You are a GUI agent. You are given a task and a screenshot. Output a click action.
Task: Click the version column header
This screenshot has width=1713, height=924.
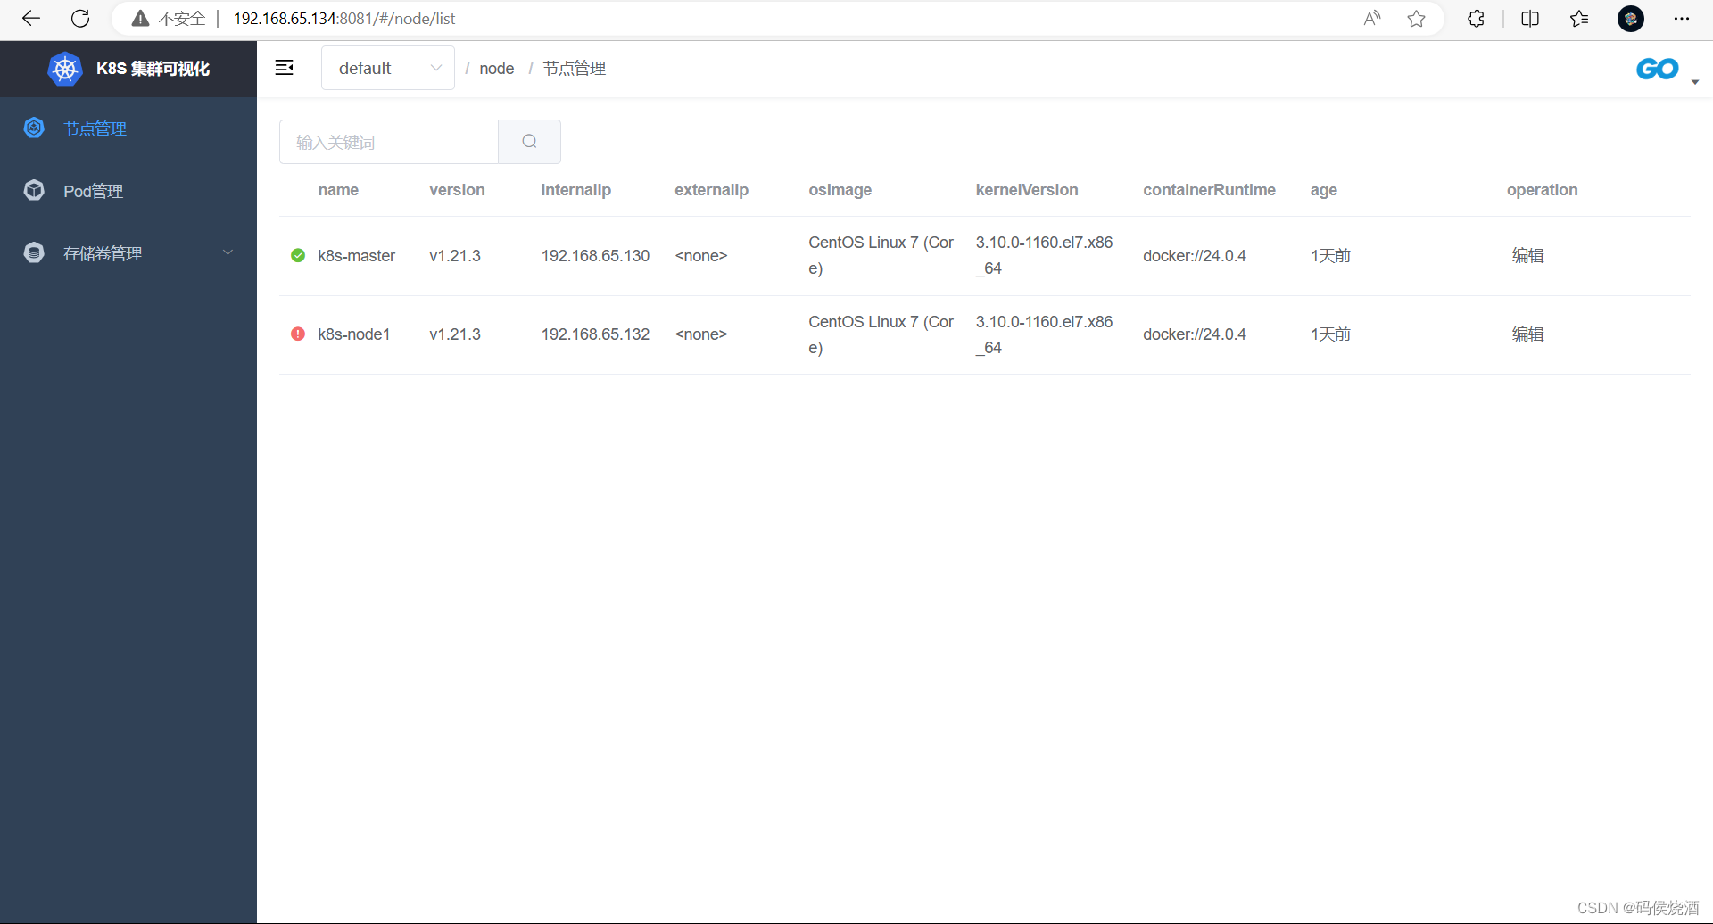(457, 190)
